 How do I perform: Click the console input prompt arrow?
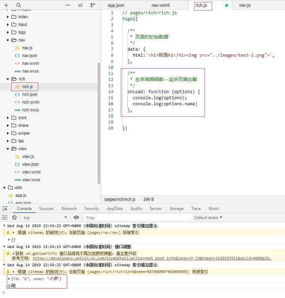click(3, 292)
